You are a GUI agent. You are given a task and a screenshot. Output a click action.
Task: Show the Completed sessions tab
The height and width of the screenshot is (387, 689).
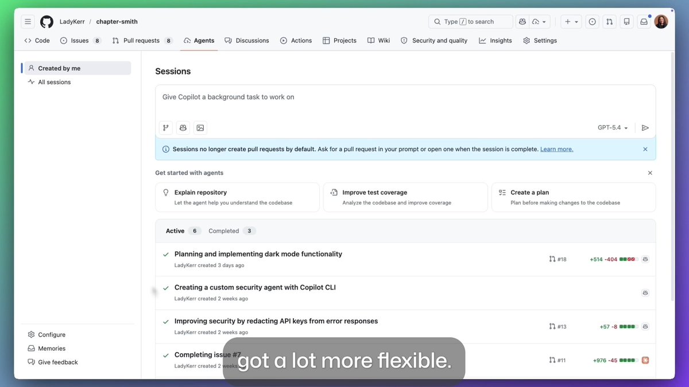[x=232, y=231]
